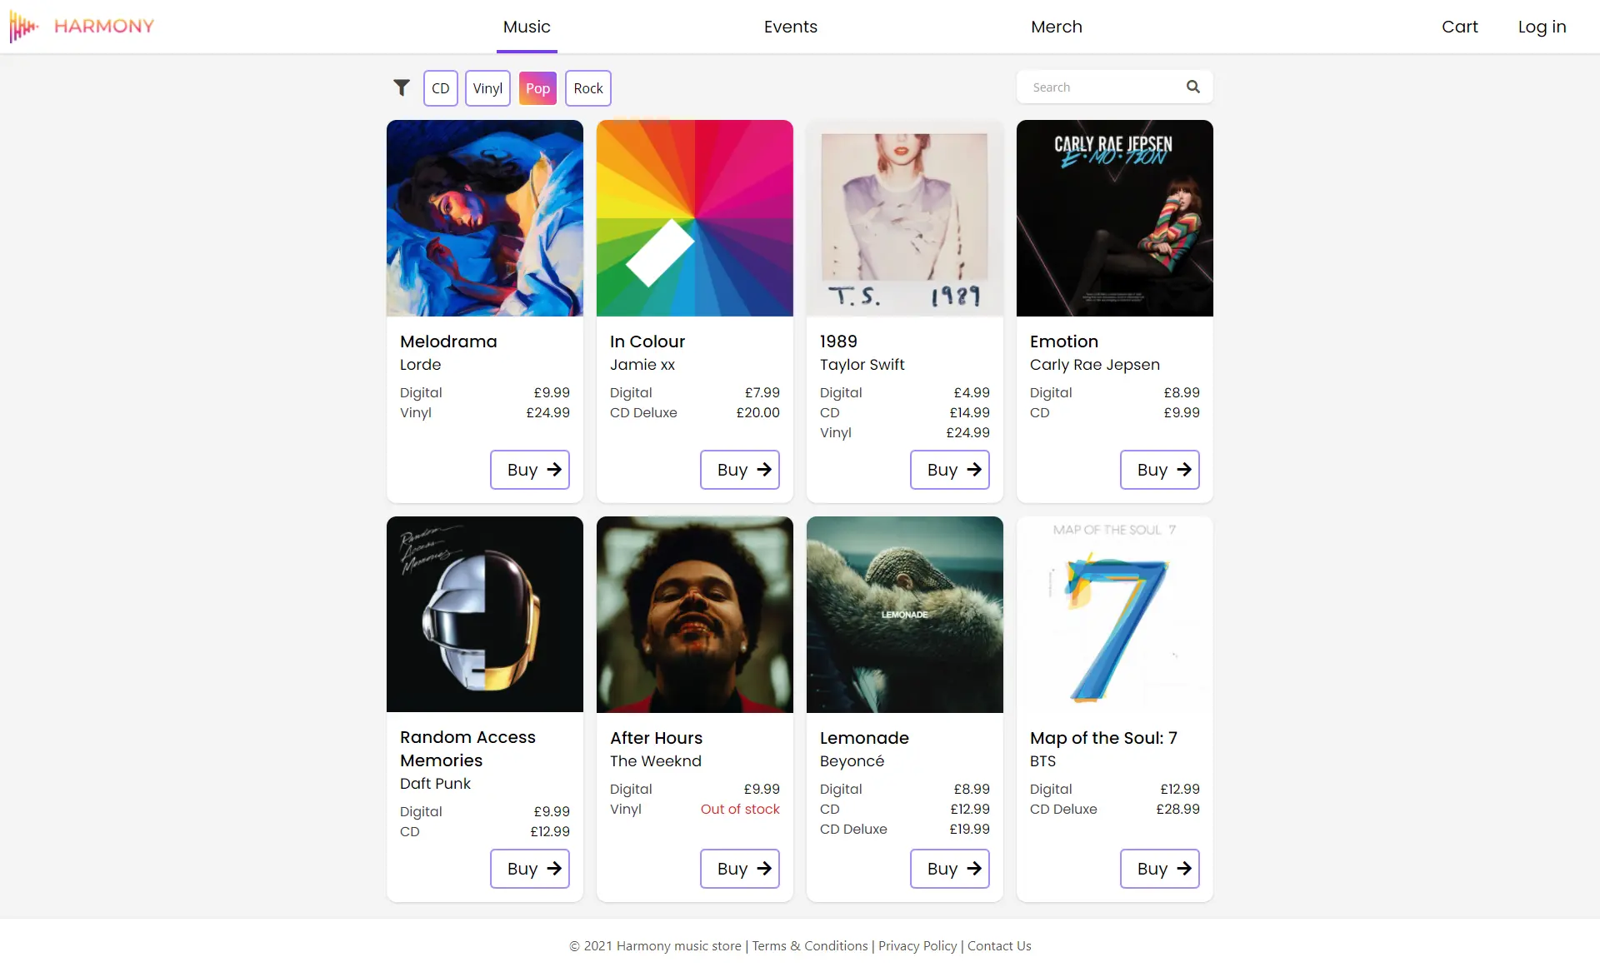The image size is (1600, 972).
Task: Open the Cart
Action: (x=1459, y=26)
